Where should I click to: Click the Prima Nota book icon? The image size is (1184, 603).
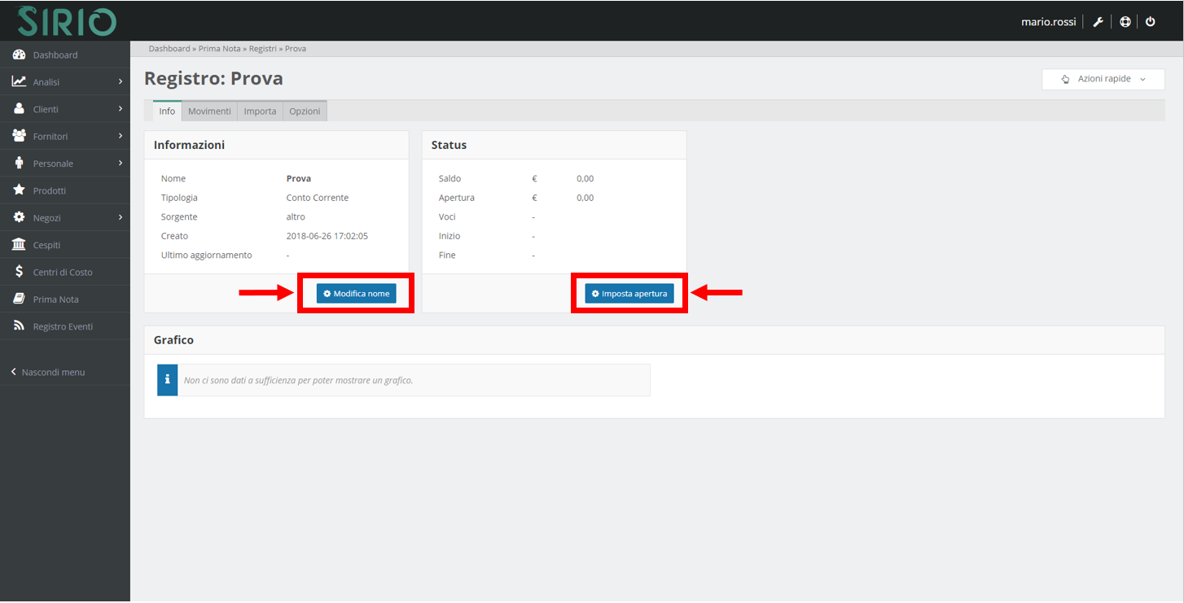(x=19, y=299)
